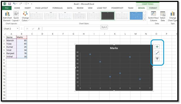Open Add Chart Element menu

click(x=7, y=16)
